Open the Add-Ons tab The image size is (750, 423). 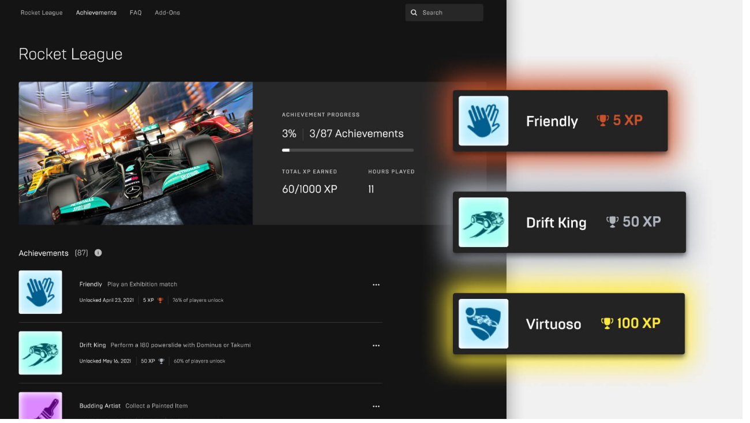tap(167, 13)
